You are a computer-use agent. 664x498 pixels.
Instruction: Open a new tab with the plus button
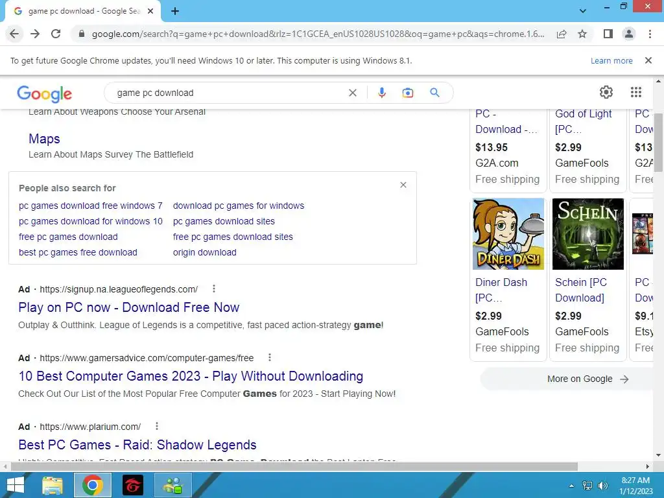tap(175, 12)
